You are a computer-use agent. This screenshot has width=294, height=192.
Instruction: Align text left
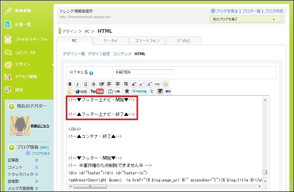(109, 84)
